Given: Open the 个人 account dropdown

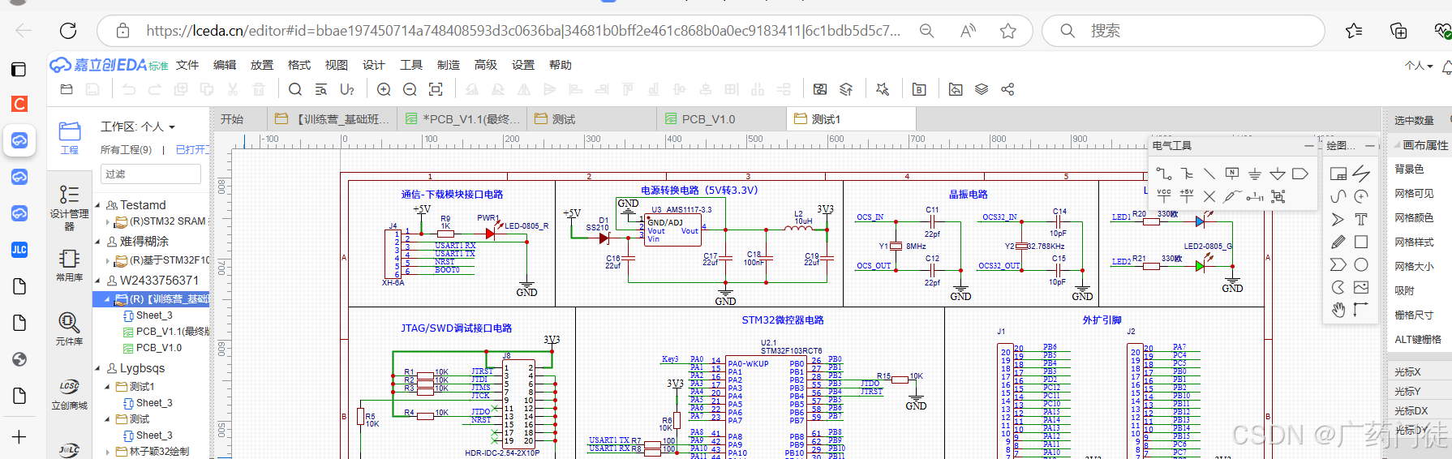Looking at the screenshot, I should (1419, 66).
